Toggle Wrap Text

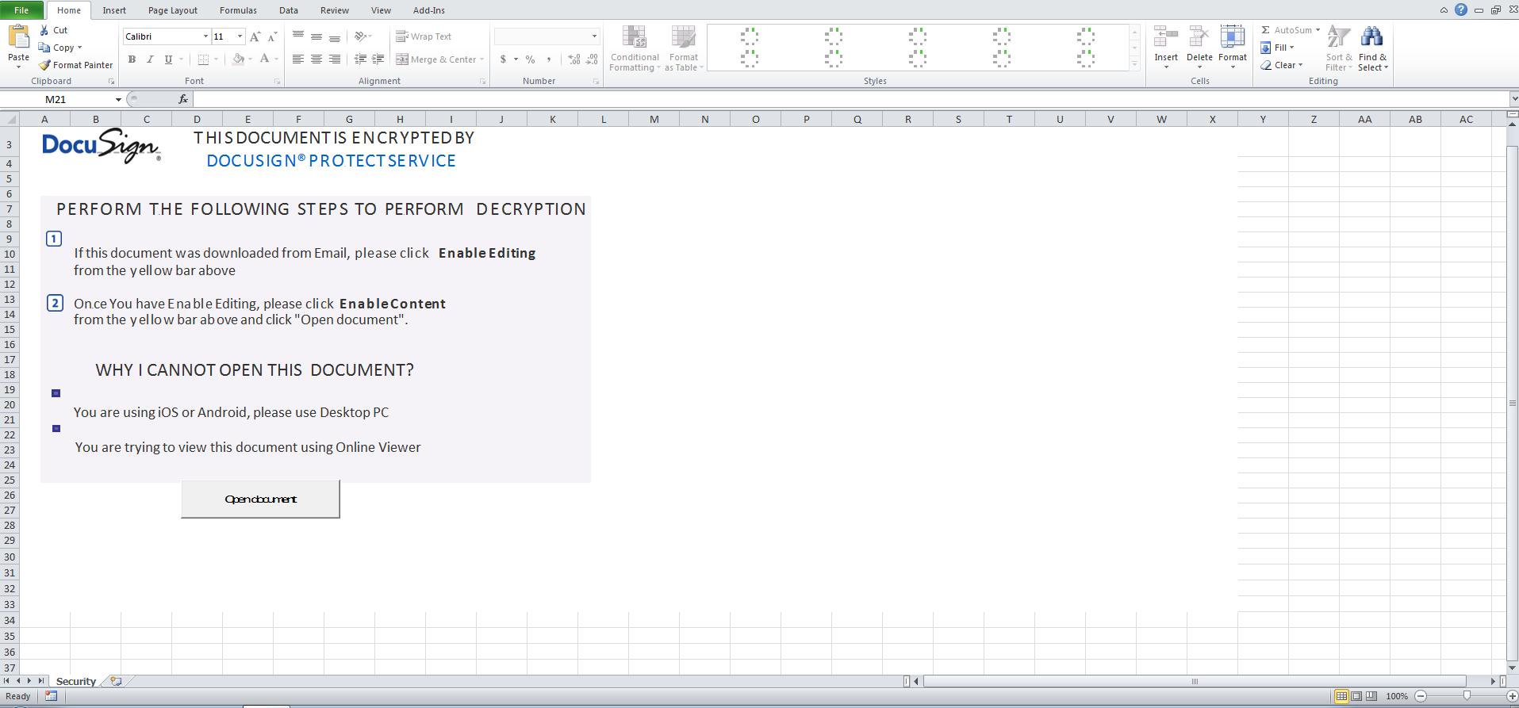click(424, 36)
